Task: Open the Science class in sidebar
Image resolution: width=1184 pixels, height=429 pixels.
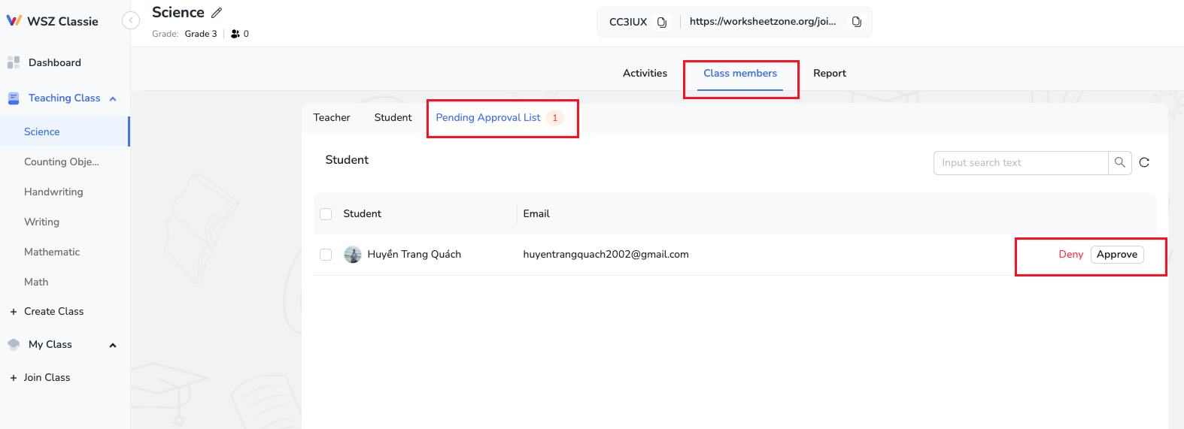Action: coord(42,131)
